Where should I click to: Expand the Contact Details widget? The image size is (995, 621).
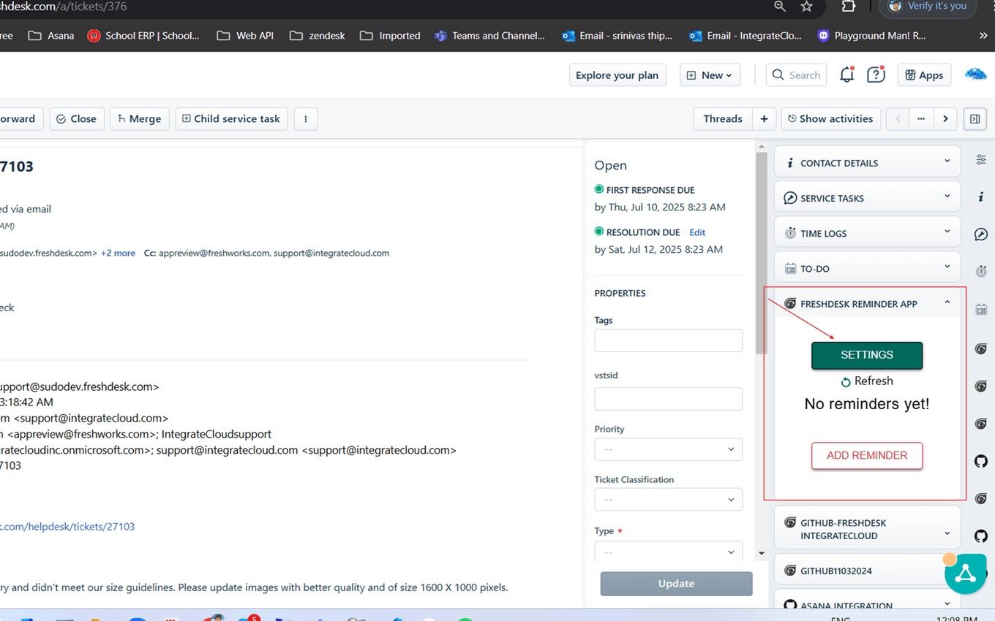867,163
